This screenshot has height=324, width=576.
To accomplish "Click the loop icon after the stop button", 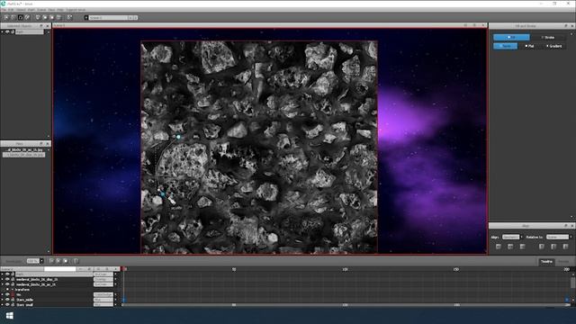I will point(76,261).
